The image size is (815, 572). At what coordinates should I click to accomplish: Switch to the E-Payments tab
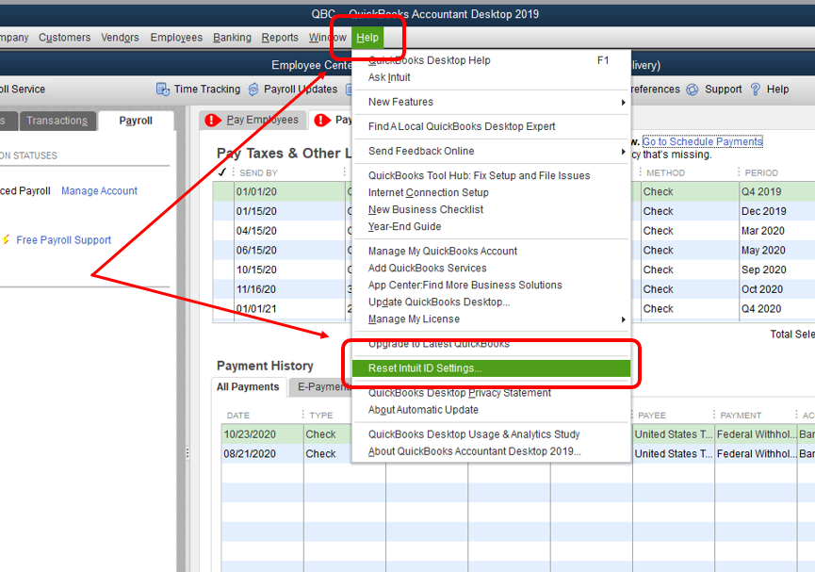pos(320,387)
